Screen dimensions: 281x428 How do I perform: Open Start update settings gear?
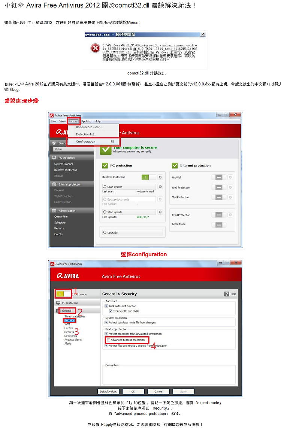coord(160,212)
